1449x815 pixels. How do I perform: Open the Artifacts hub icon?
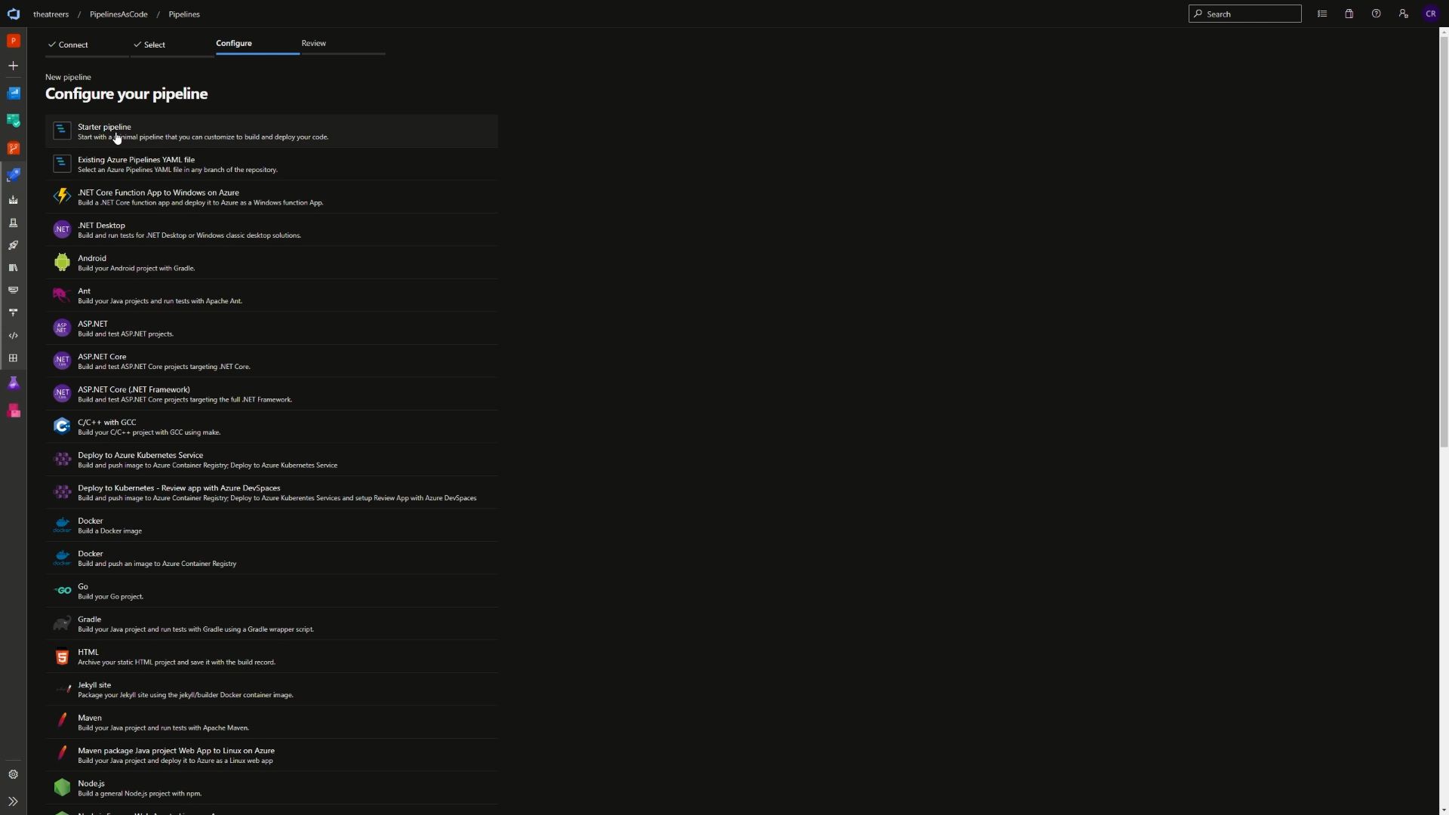pos(13,411)
